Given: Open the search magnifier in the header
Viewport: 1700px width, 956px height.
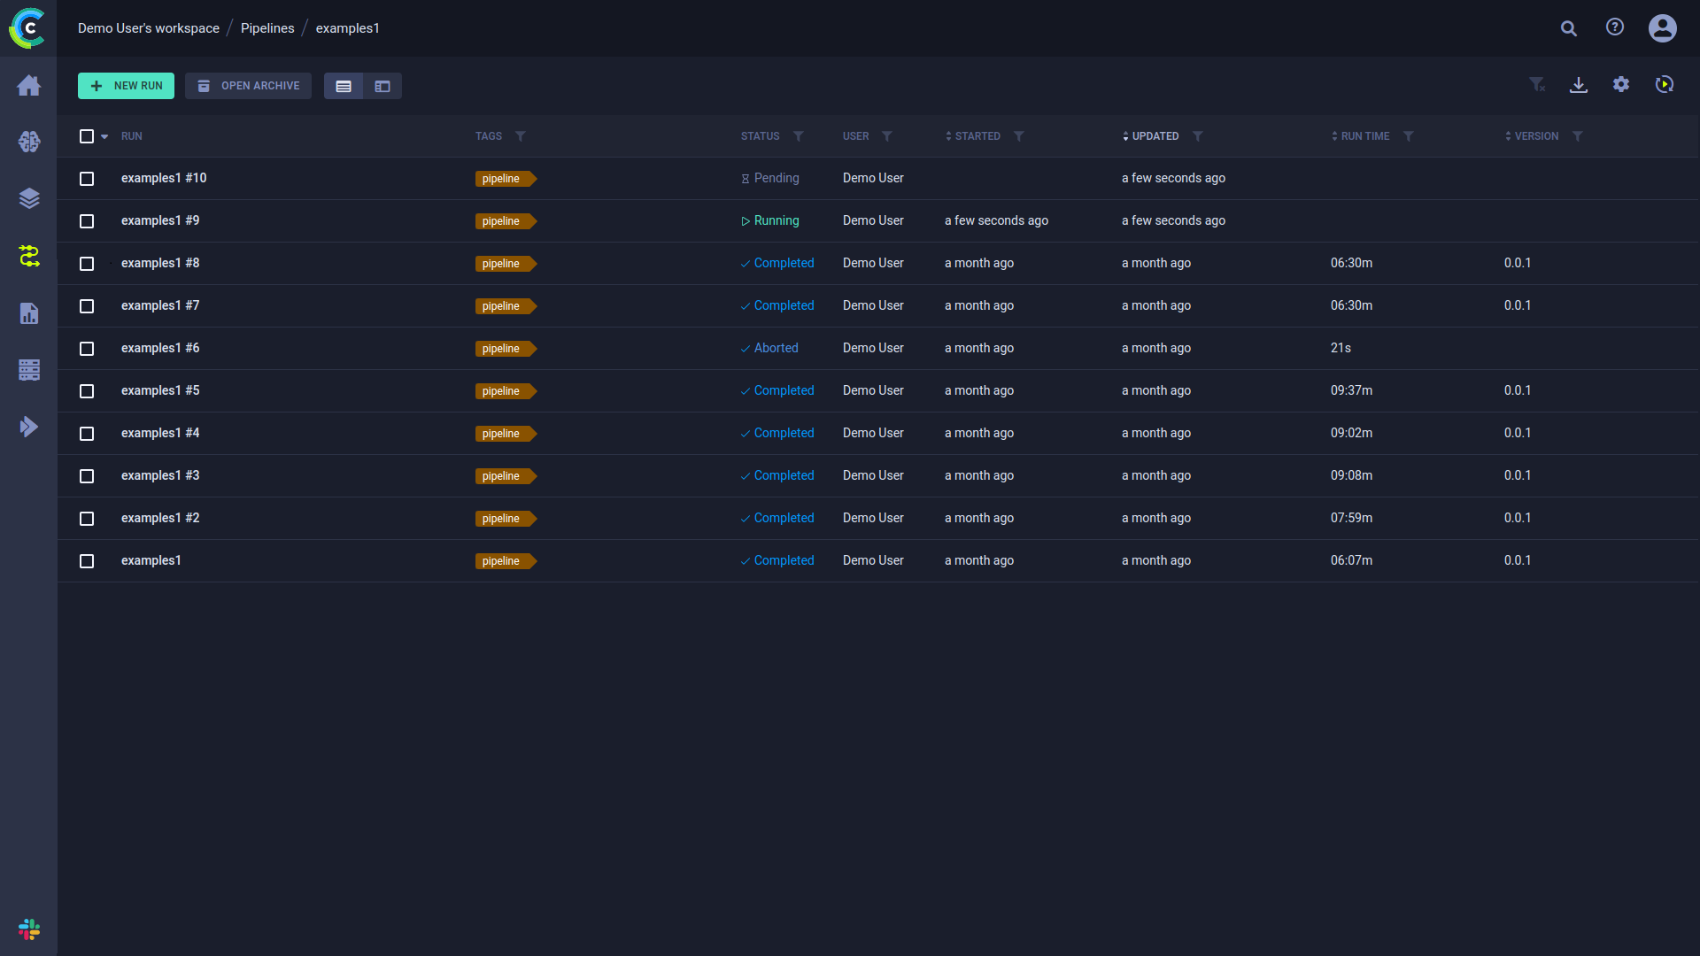Looking at the screenshot, I should pyautogui.click(x=1569, y=27).
